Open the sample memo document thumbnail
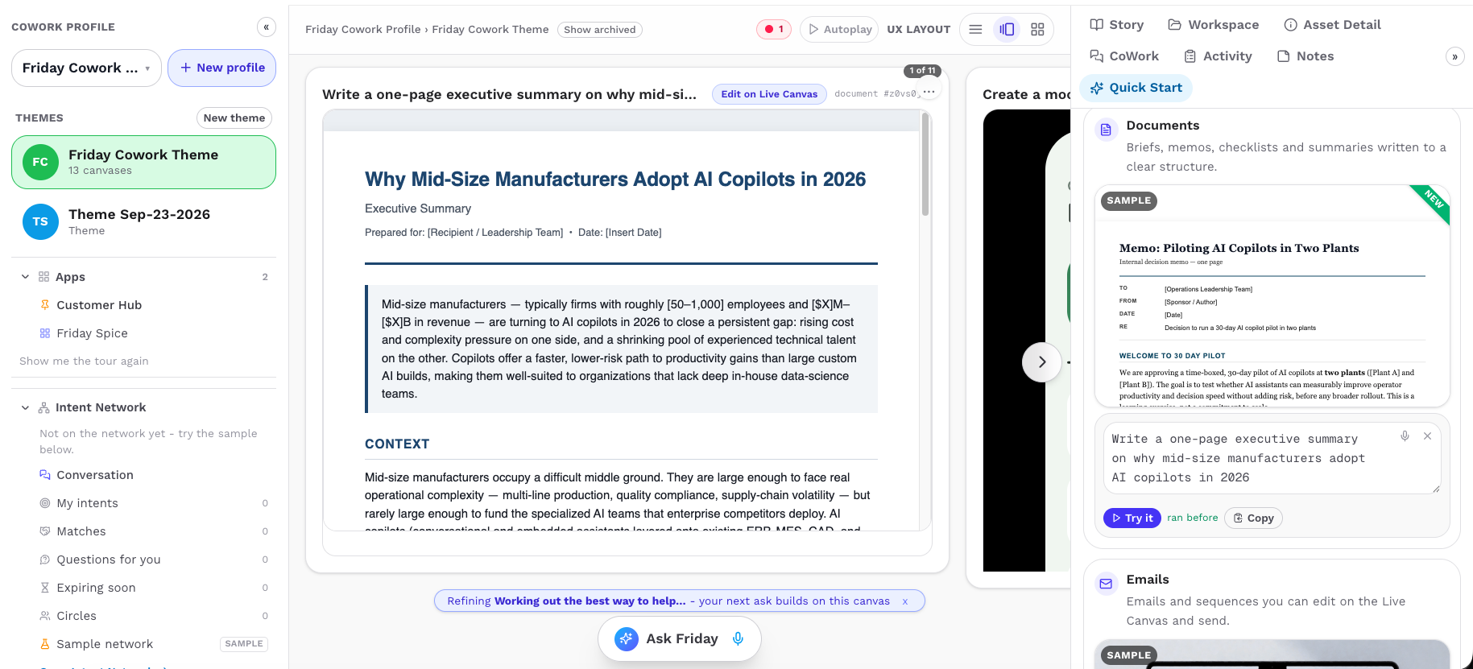Screen dimensions: 1473x669 (1272, 297)
